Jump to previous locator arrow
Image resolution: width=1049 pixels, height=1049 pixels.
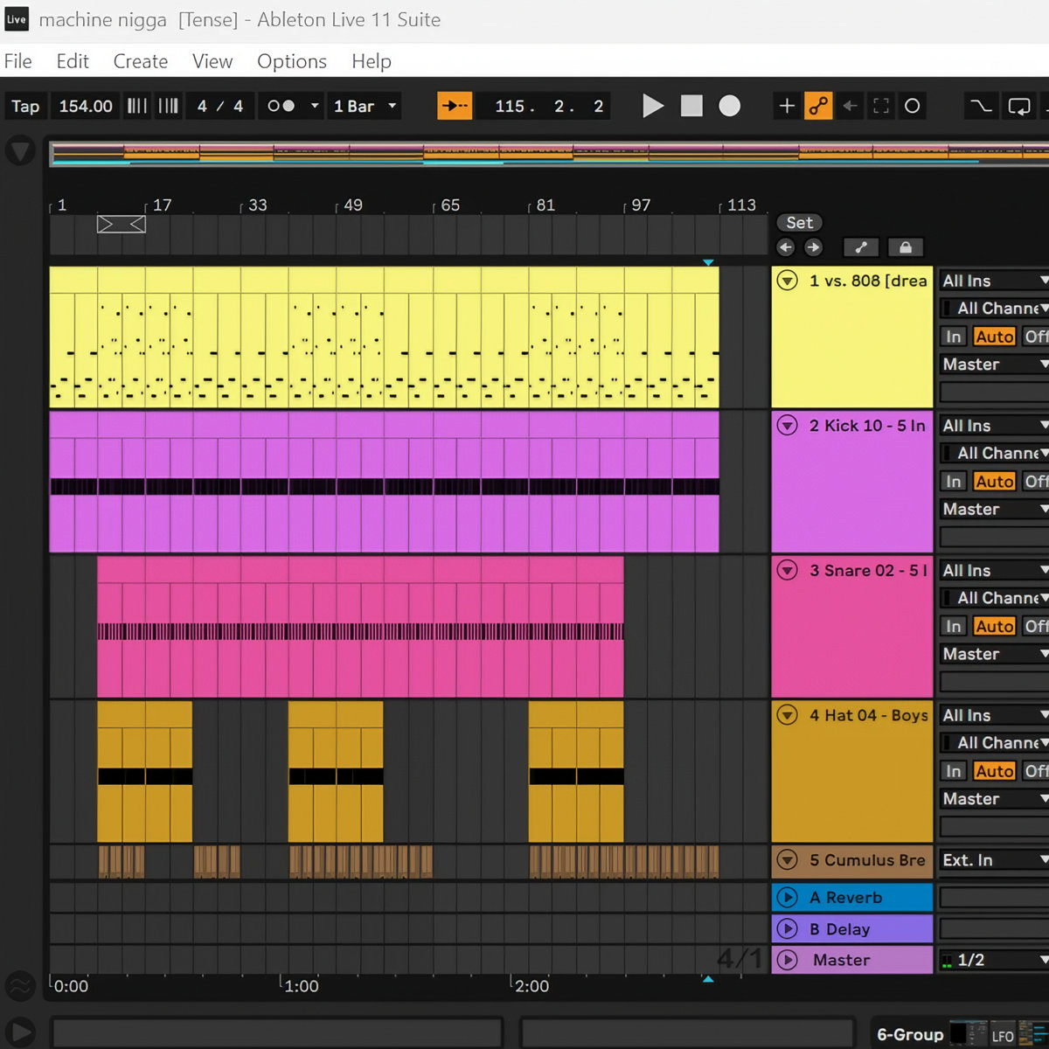coord(786,247)
